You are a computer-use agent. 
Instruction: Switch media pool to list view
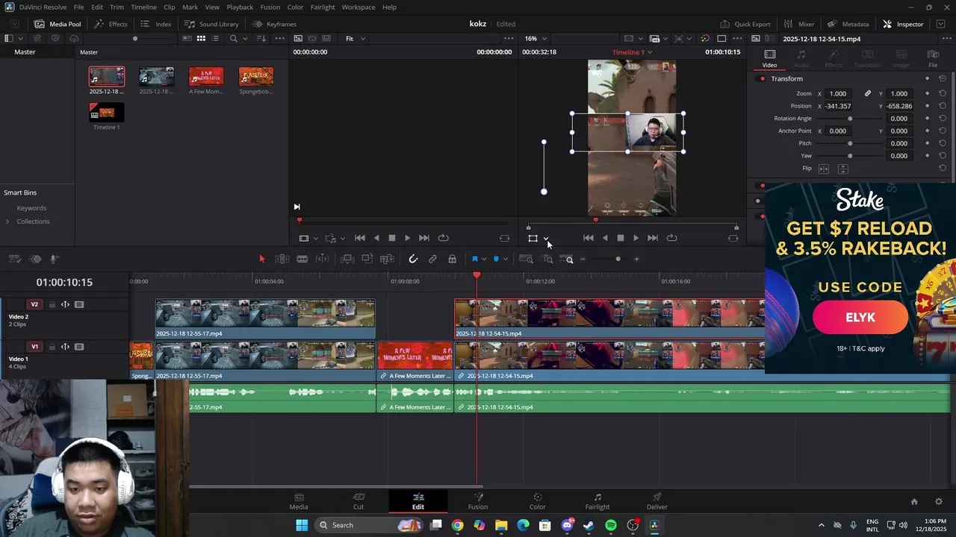click(x=215, y=39)
